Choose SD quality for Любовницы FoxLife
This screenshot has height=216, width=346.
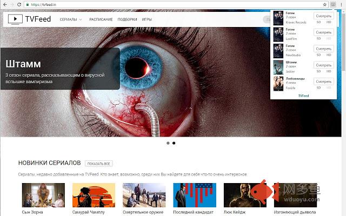tap(318, 87)
